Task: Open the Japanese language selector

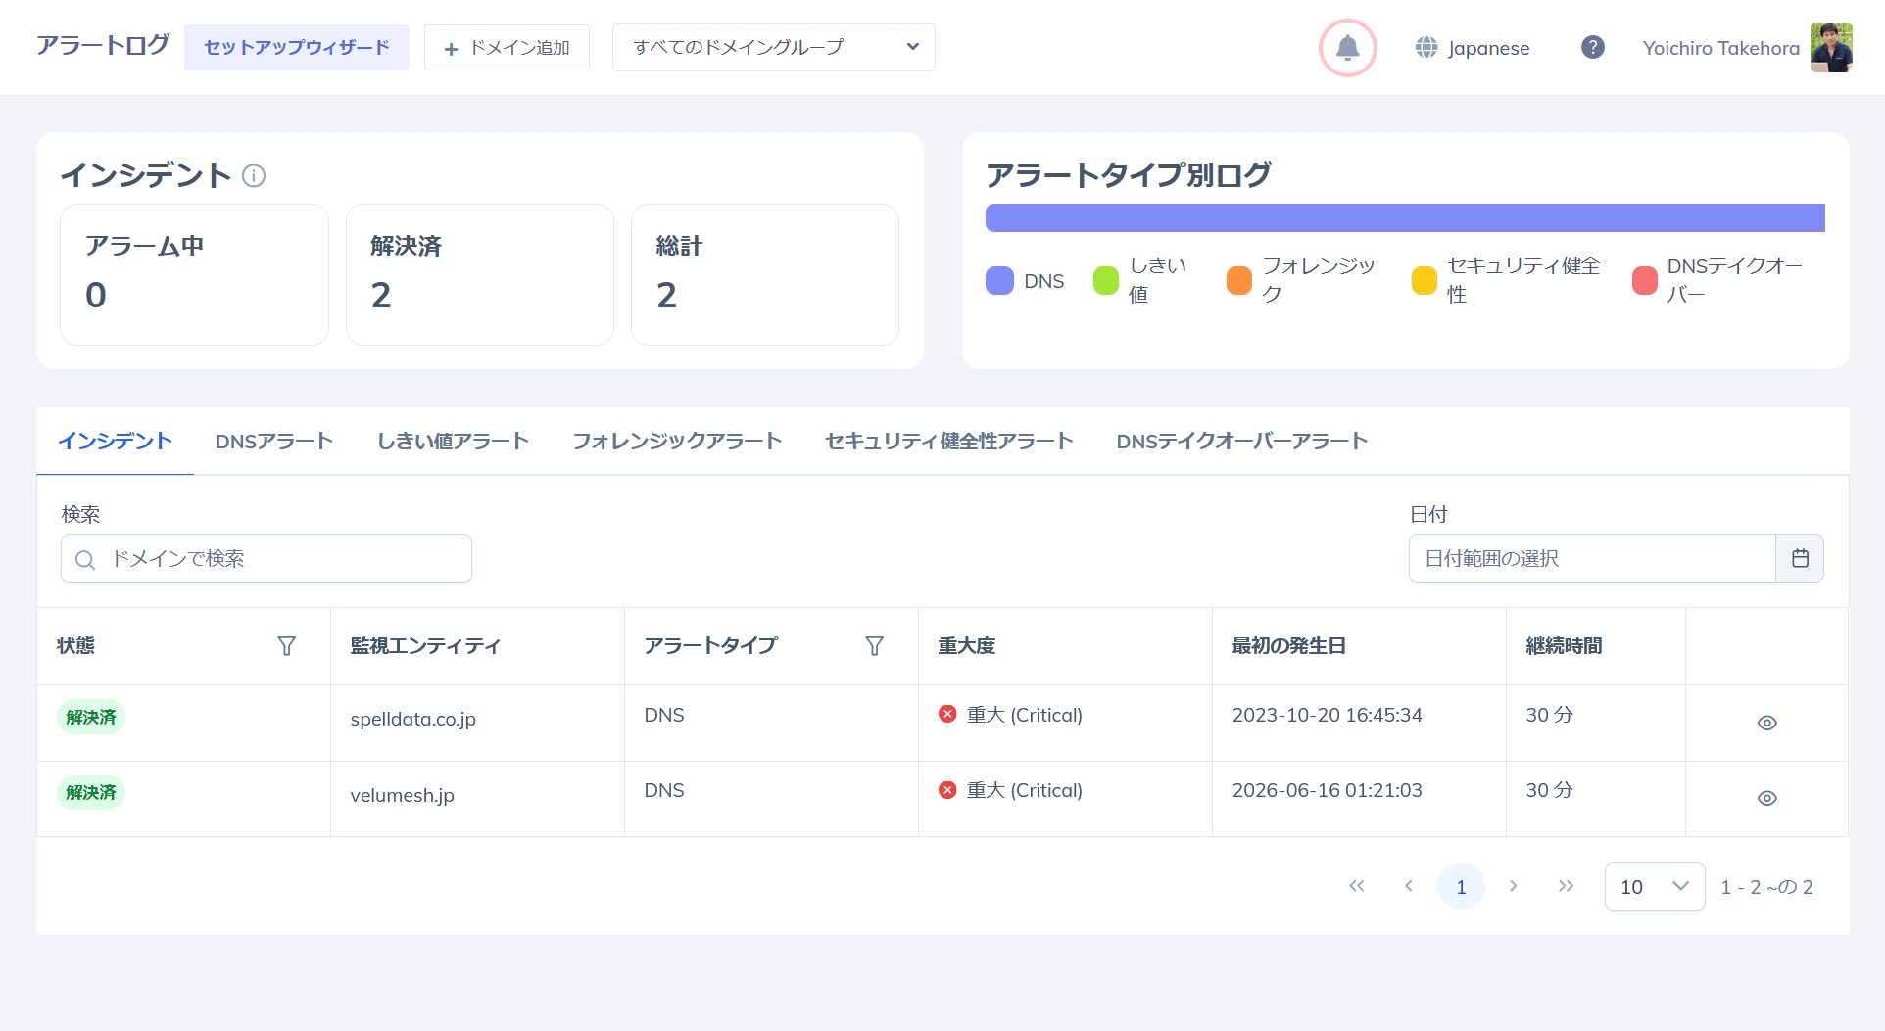Action: pos(1473,47)
